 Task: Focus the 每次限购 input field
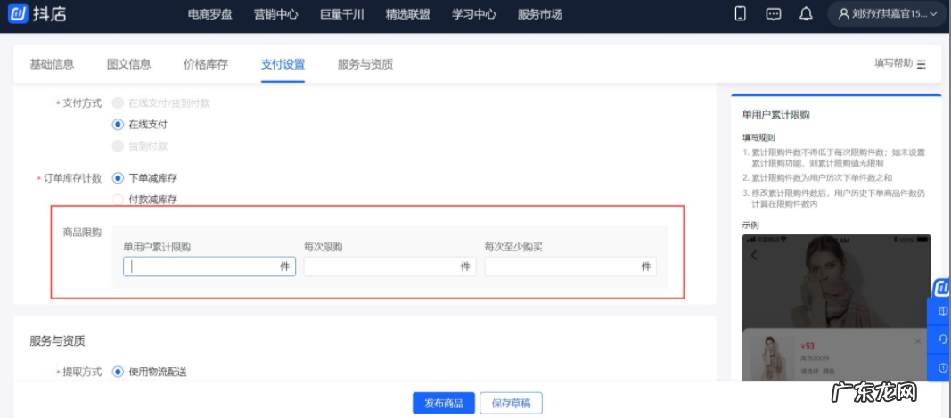[x=390, y=266]
